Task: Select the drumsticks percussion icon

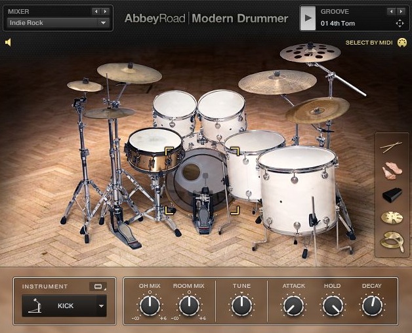Action: 391,147
